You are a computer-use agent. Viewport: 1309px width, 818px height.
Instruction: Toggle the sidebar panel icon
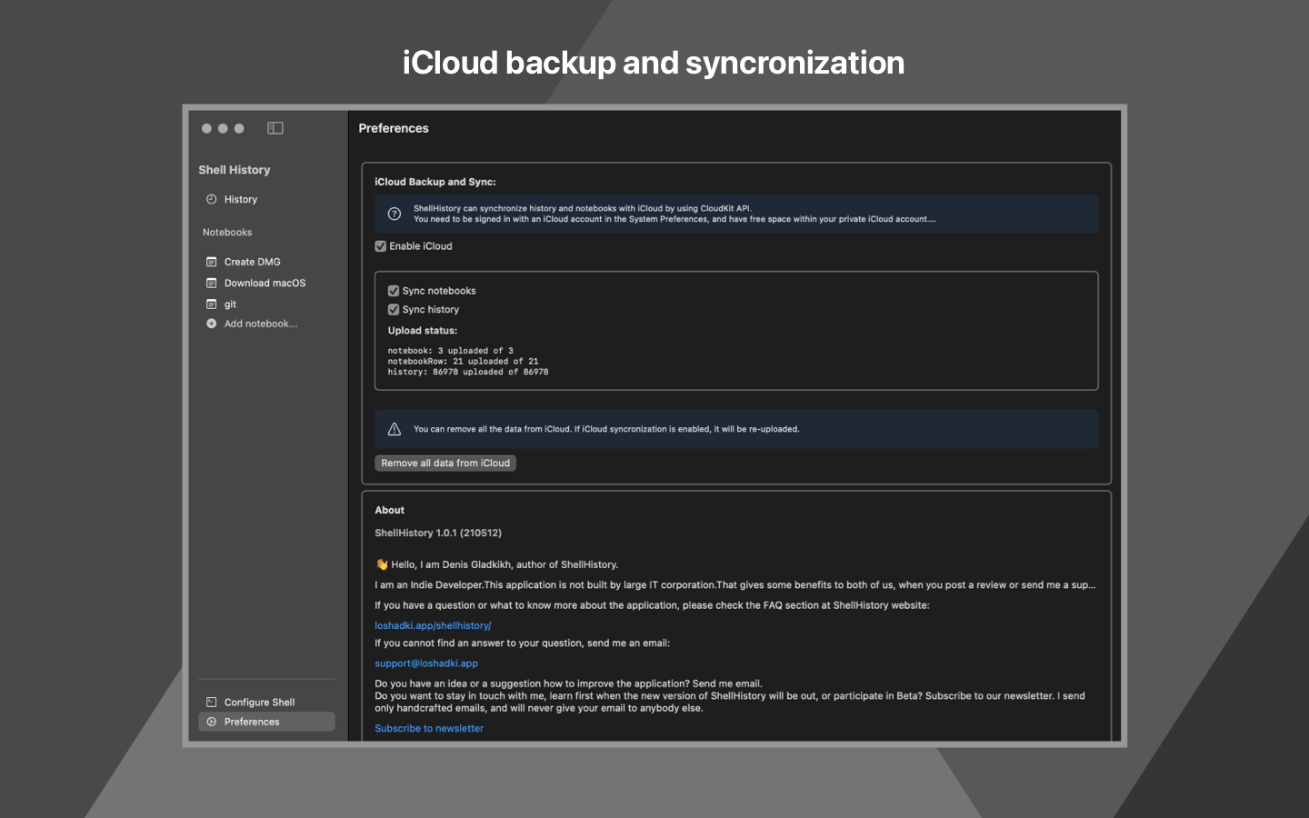click(x=275, y=128)
